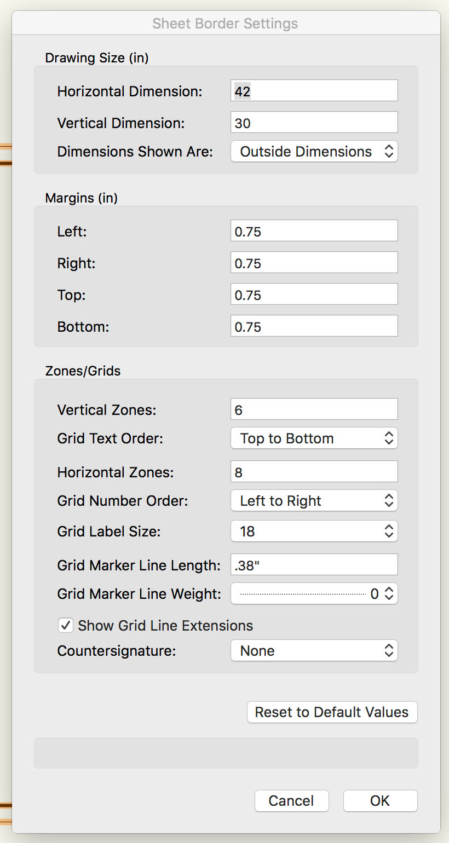Screen dimensions: 449x843
Task: Open Countersignature dropdown
Action: [314, 651]
